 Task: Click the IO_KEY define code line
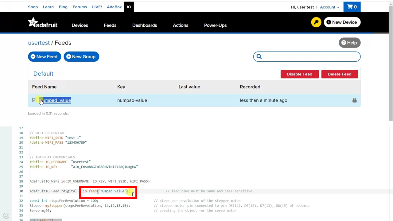click(84, 167)
